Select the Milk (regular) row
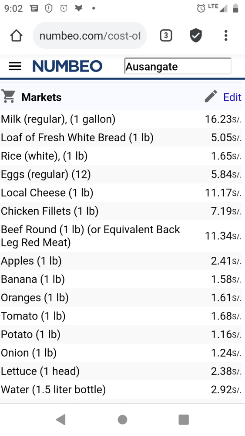The image size is (245, 436). click(121, 119)
